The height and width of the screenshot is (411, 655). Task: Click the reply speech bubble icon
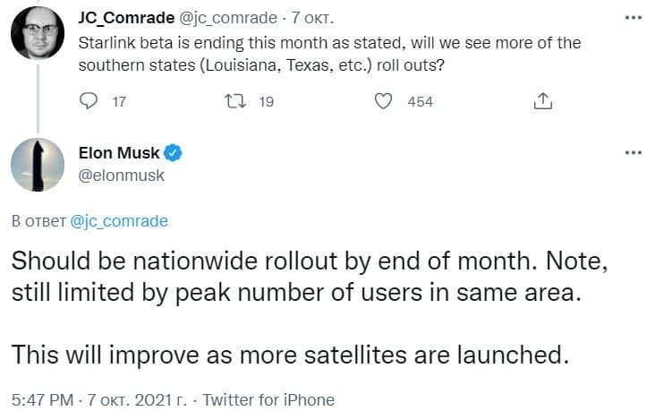click(x=88, y=101)
